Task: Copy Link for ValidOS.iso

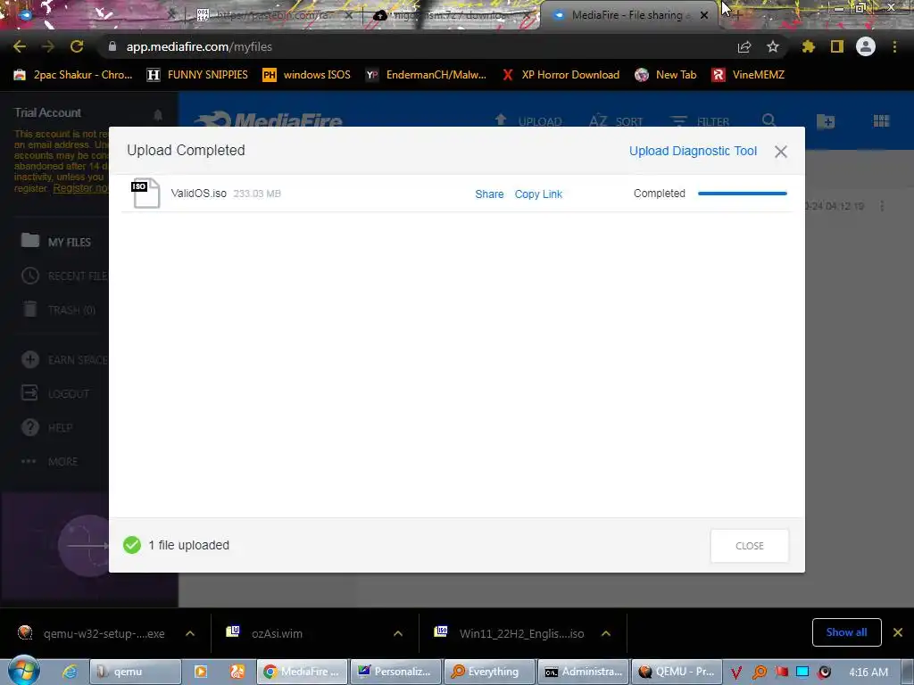Action: (x=538, y=194)
